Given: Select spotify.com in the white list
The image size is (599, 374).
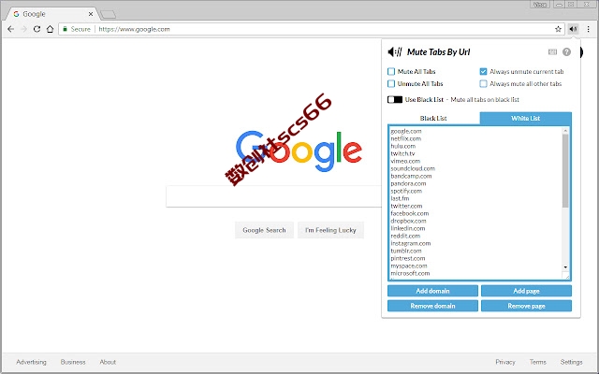Looking at the screenshot, I should tap(406, 191).
